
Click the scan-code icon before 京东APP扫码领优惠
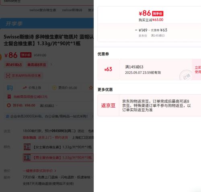[x=8, y=76]
